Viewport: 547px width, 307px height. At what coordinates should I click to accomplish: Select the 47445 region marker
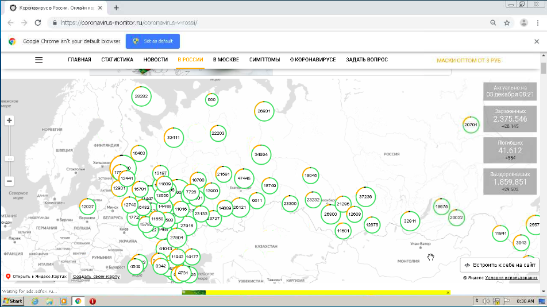(x=244, y=178)
